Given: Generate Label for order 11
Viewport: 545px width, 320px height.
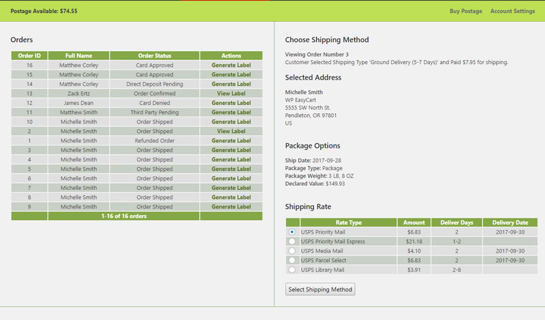Looking at the screenshot, I should click(x=231, y=112).
